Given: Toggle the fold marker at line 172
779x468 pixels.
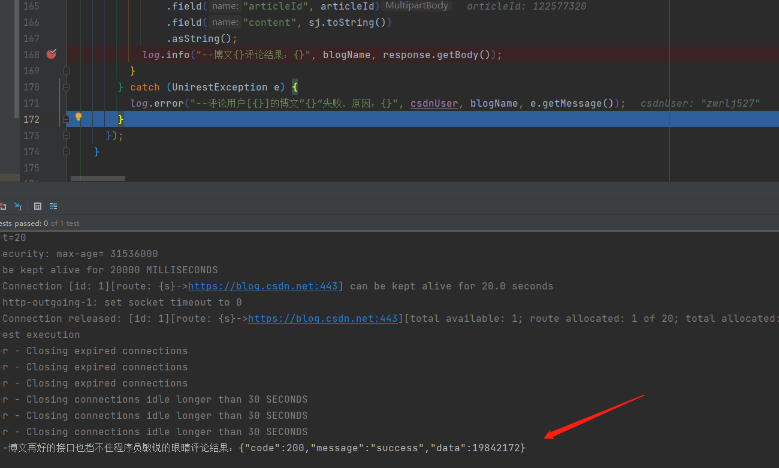Looking at the screenshot, I should pyautogui.click(x=66, y=119).
